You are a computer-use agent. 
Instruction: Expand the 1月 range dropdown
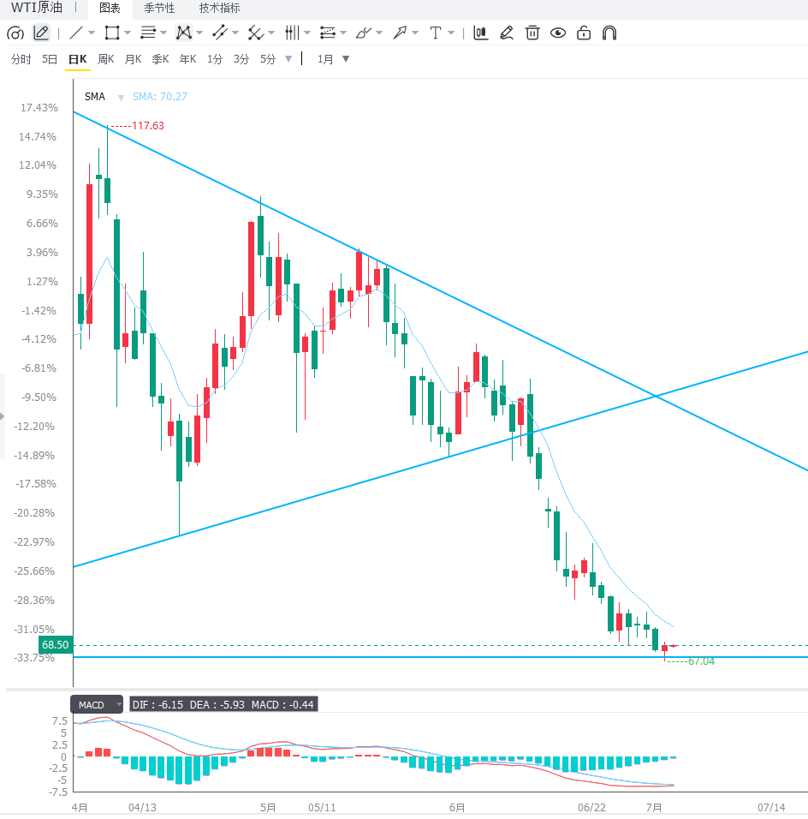(x=346, y=59)
